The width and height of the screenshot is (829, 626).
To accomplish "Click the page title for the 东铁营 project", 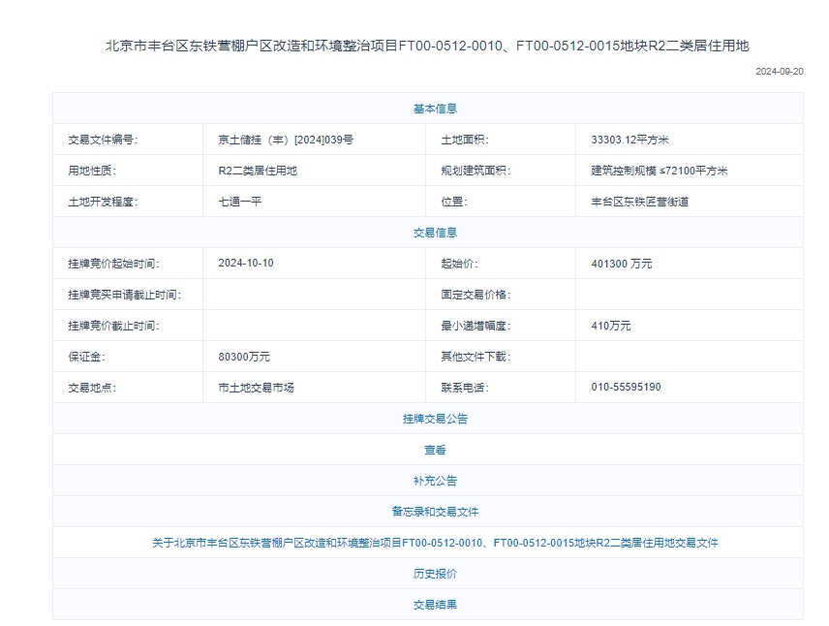I will (x=427, y=46).
